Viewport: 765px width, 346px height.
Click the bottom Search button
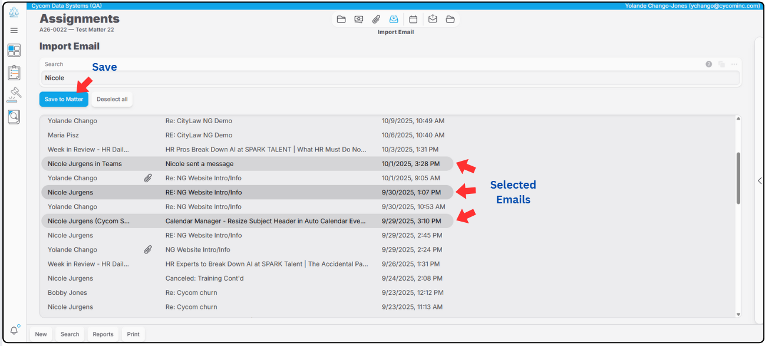pos(70,334)
